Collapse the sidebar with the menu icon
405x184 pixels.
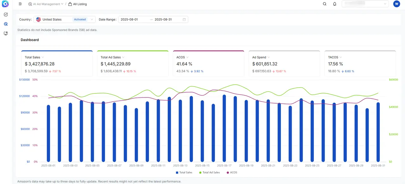20,4
